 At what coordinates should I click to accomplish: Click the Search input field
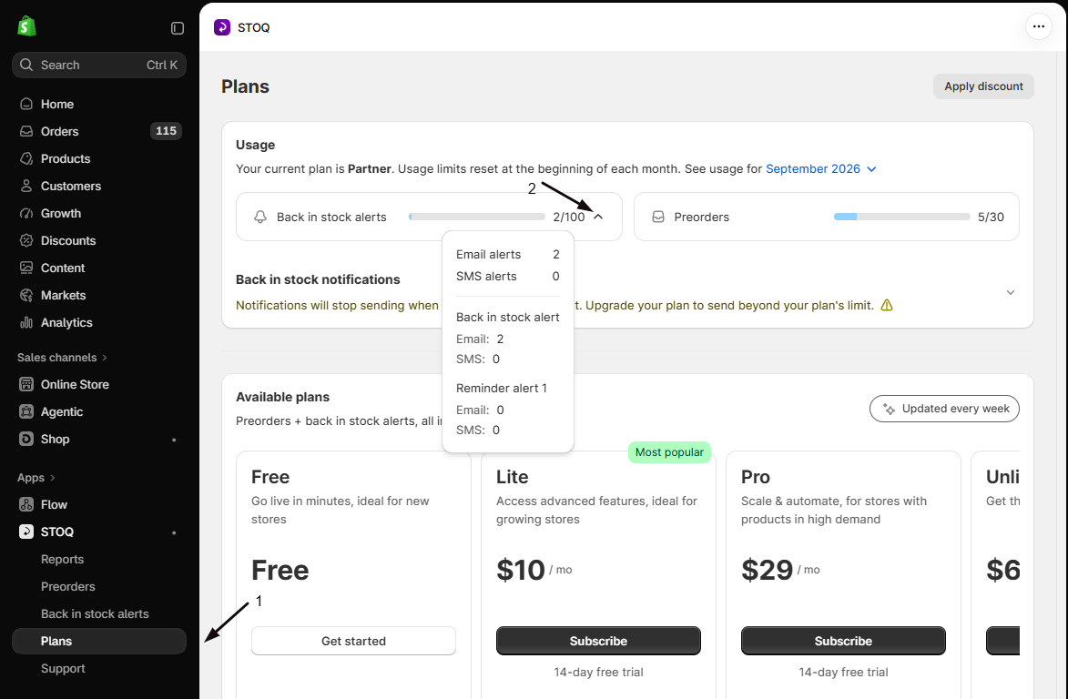98,65
